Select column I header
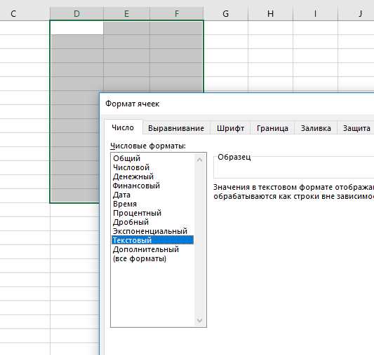Screen dimensions: 374x355 click(x=315, y=13)
